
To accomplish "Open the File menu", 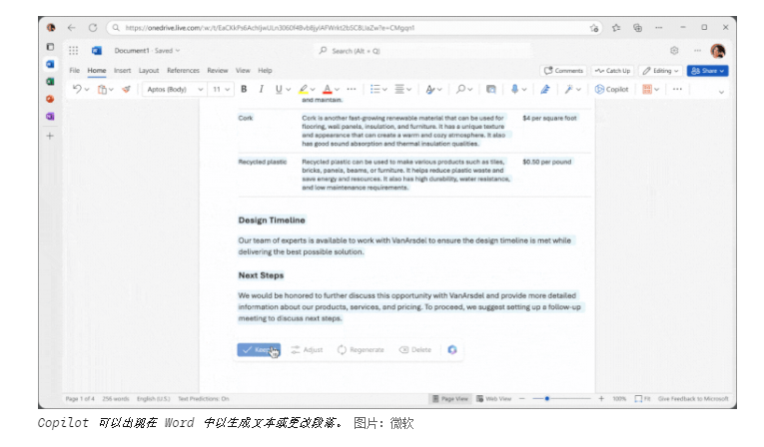I will pyautogui.click(x=75, y=70).
